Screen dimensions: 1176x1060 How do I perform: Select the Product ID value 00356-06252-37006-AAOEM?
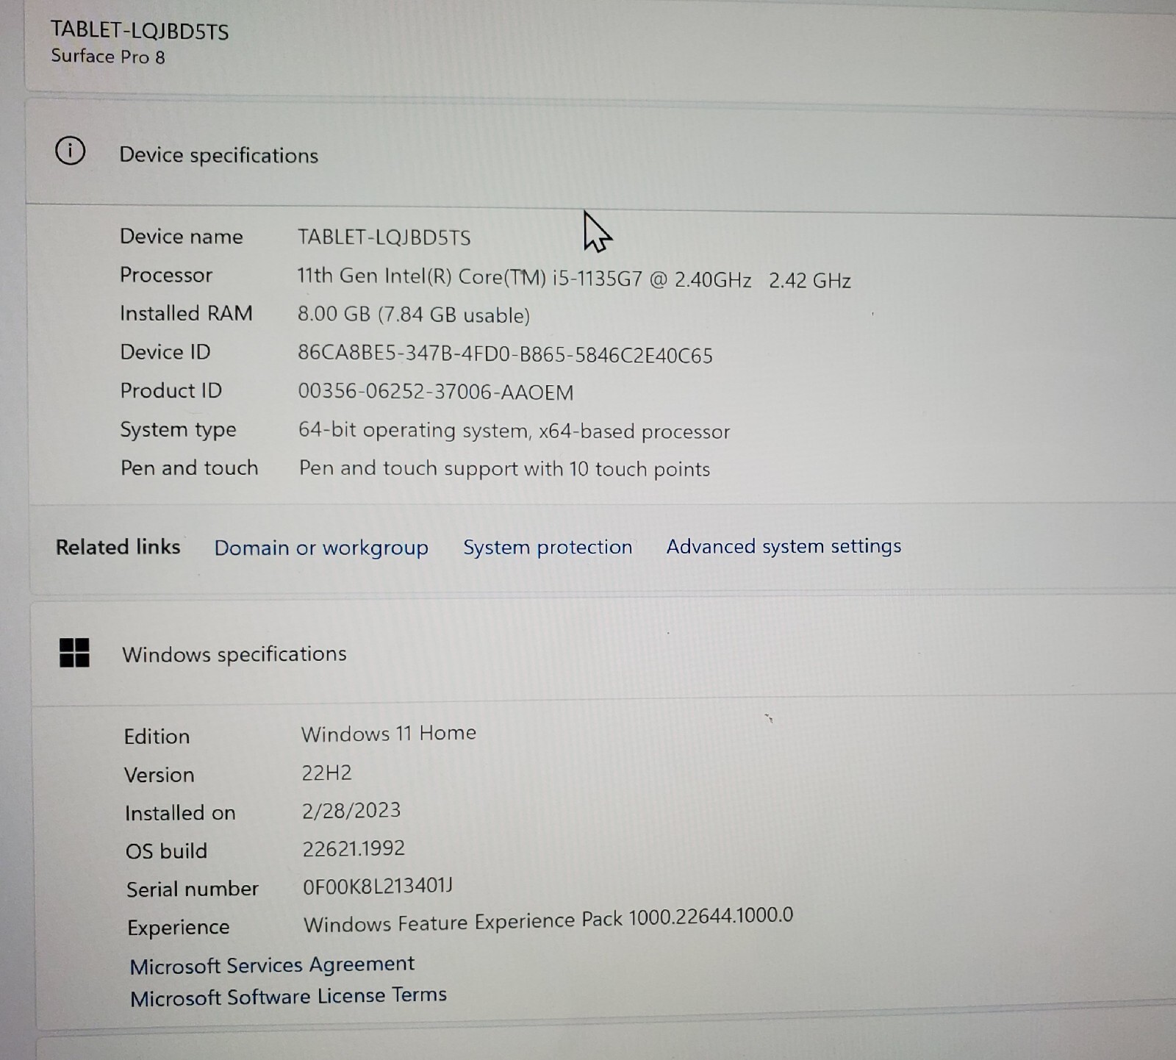436,392
